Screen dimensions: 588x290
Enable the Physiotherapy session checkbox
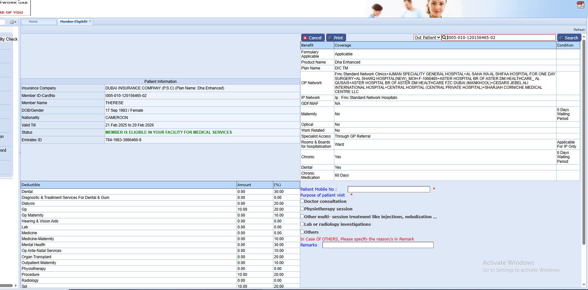[x=302, y=208]
